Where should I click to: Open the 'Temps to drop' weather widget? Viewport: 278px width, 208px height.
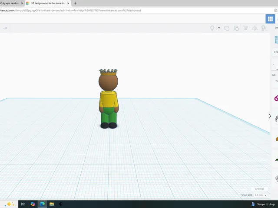(x=263, y=204)
